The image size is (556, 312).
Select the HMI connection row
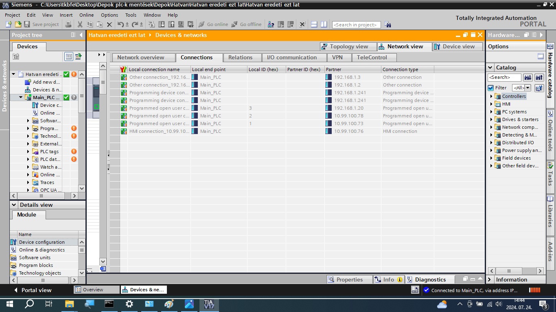[277, 131]
